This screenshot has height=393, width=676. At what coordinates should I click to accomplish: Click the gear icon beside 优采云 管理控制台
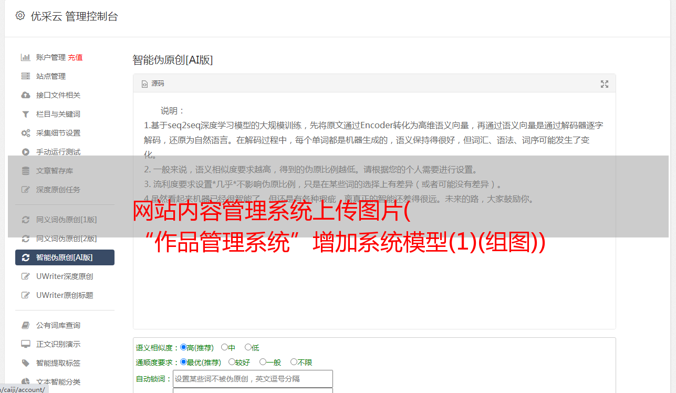click(20, 16)
